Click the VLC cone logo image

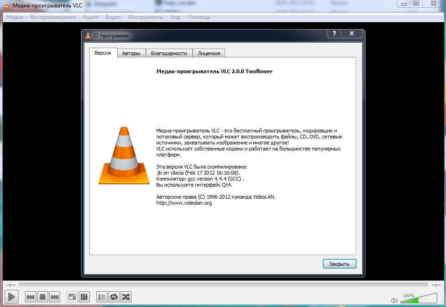[124, 156]
